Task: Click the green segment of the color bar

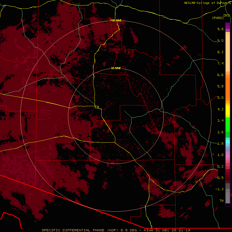Action: [x=228, y=127]
